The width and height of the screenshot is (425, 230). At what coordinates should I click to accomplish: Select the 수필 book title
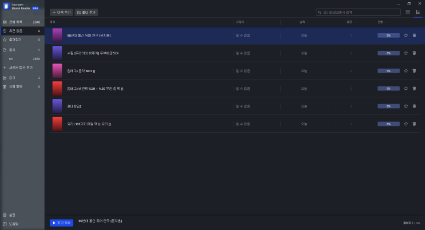coord(93,53)
